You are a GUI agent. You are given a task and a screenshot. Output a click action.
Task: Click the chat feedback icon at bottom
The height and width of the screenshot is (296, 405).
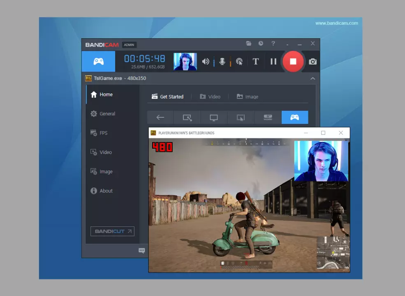141,250
